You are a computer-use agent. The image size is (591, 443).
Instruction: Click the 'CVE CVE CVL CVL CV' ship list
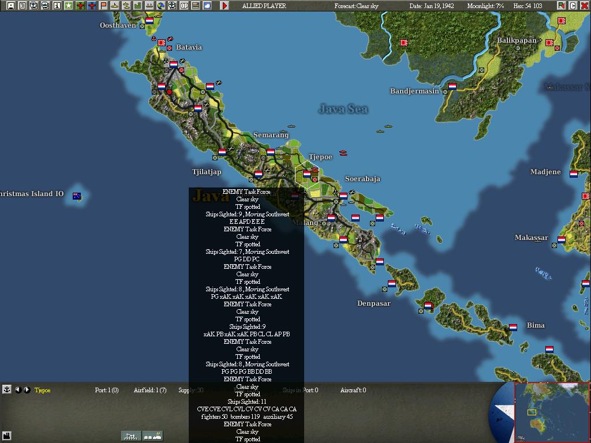tap(247, 409)
